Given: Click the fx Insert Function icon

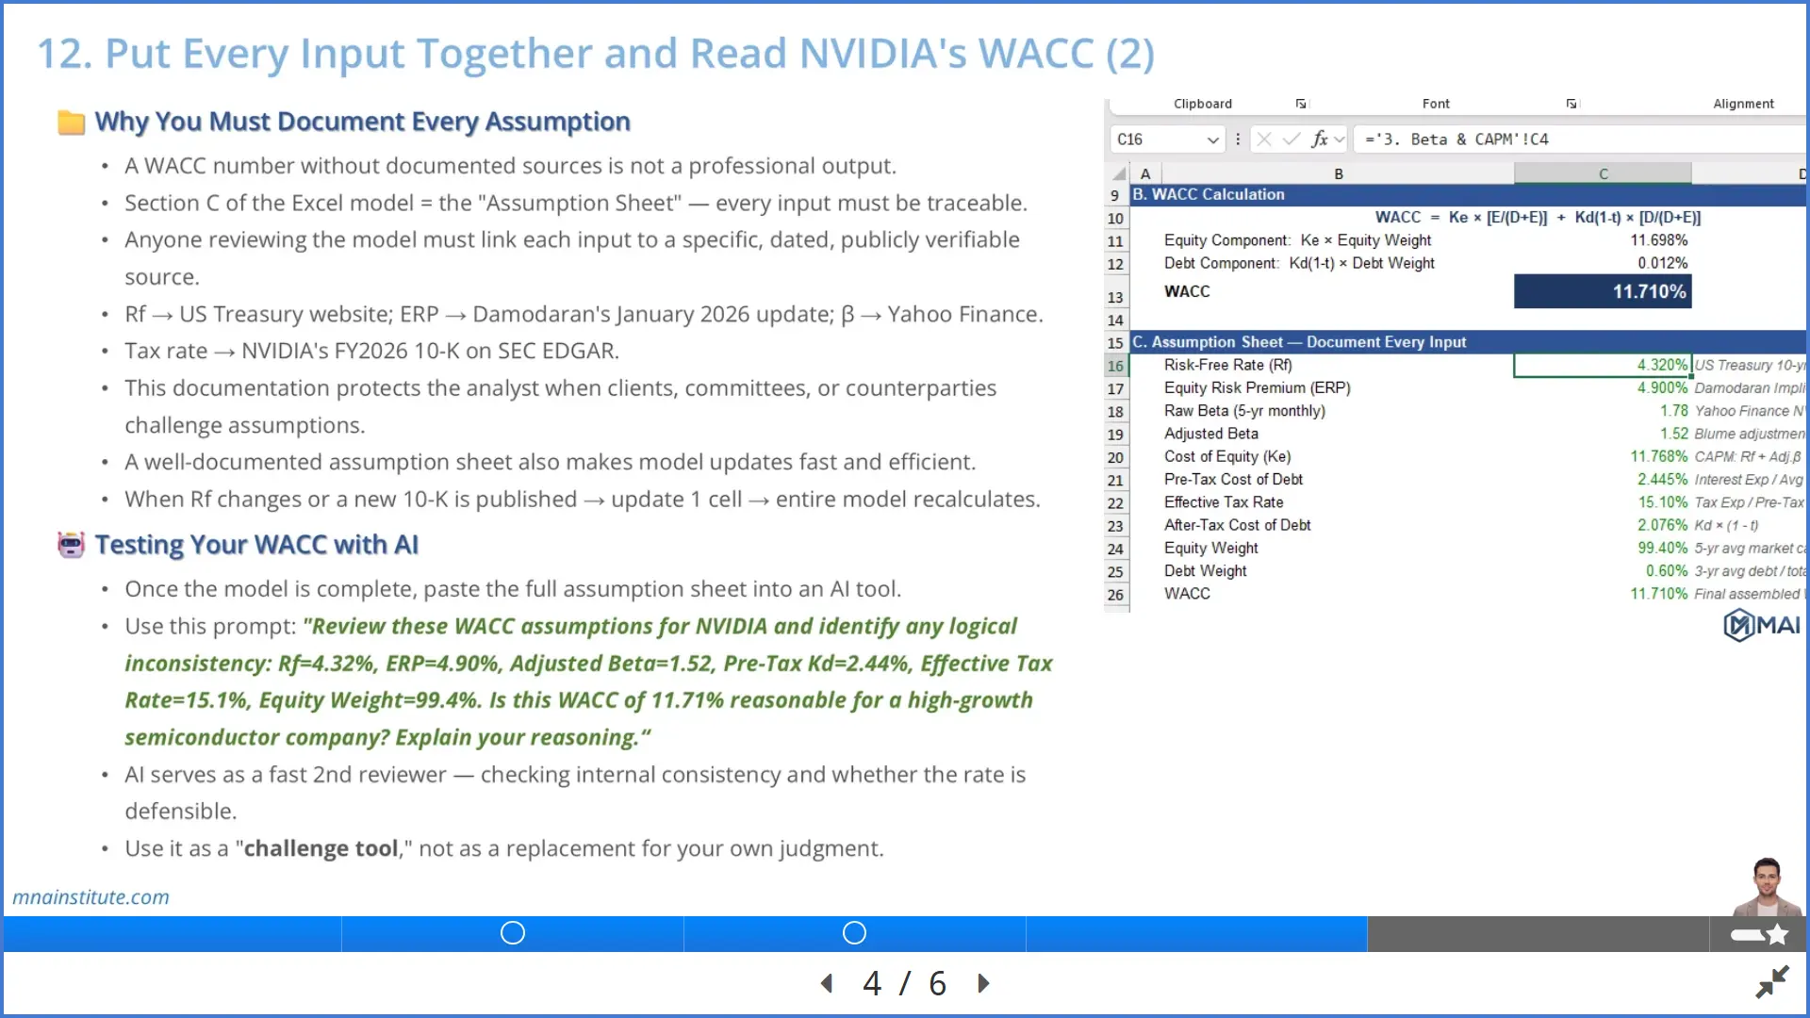Looking at the screenshot, I should 1320,140.
